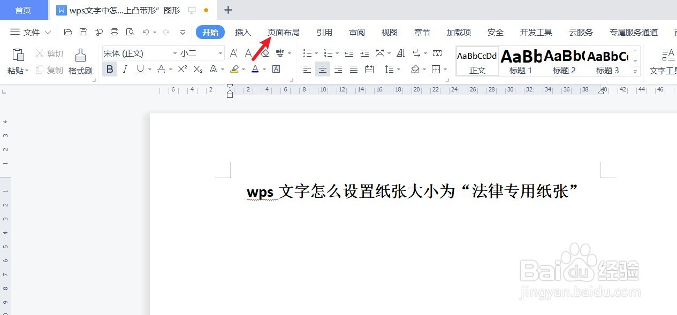Image resolution: width=677 pixels, height=315 pixels.
Task: Click the Open file folder icon
Action: click(x=68, y=32)
